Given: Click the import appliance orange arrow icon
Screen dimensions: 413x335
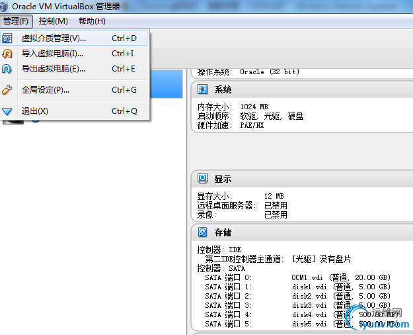Looking at the screenshot, I should [7, 54].
